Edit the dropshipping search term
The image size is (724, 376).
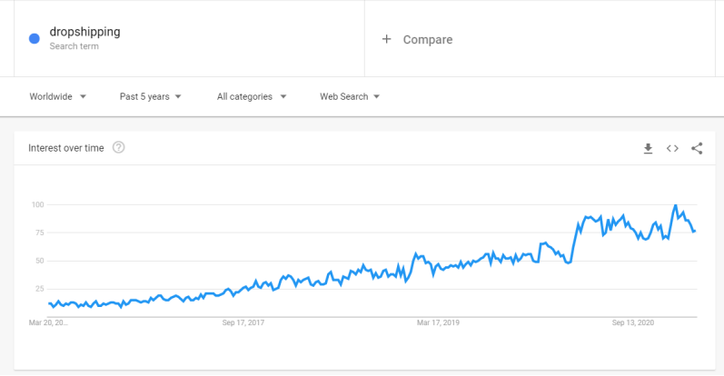[x=84, y=32]
